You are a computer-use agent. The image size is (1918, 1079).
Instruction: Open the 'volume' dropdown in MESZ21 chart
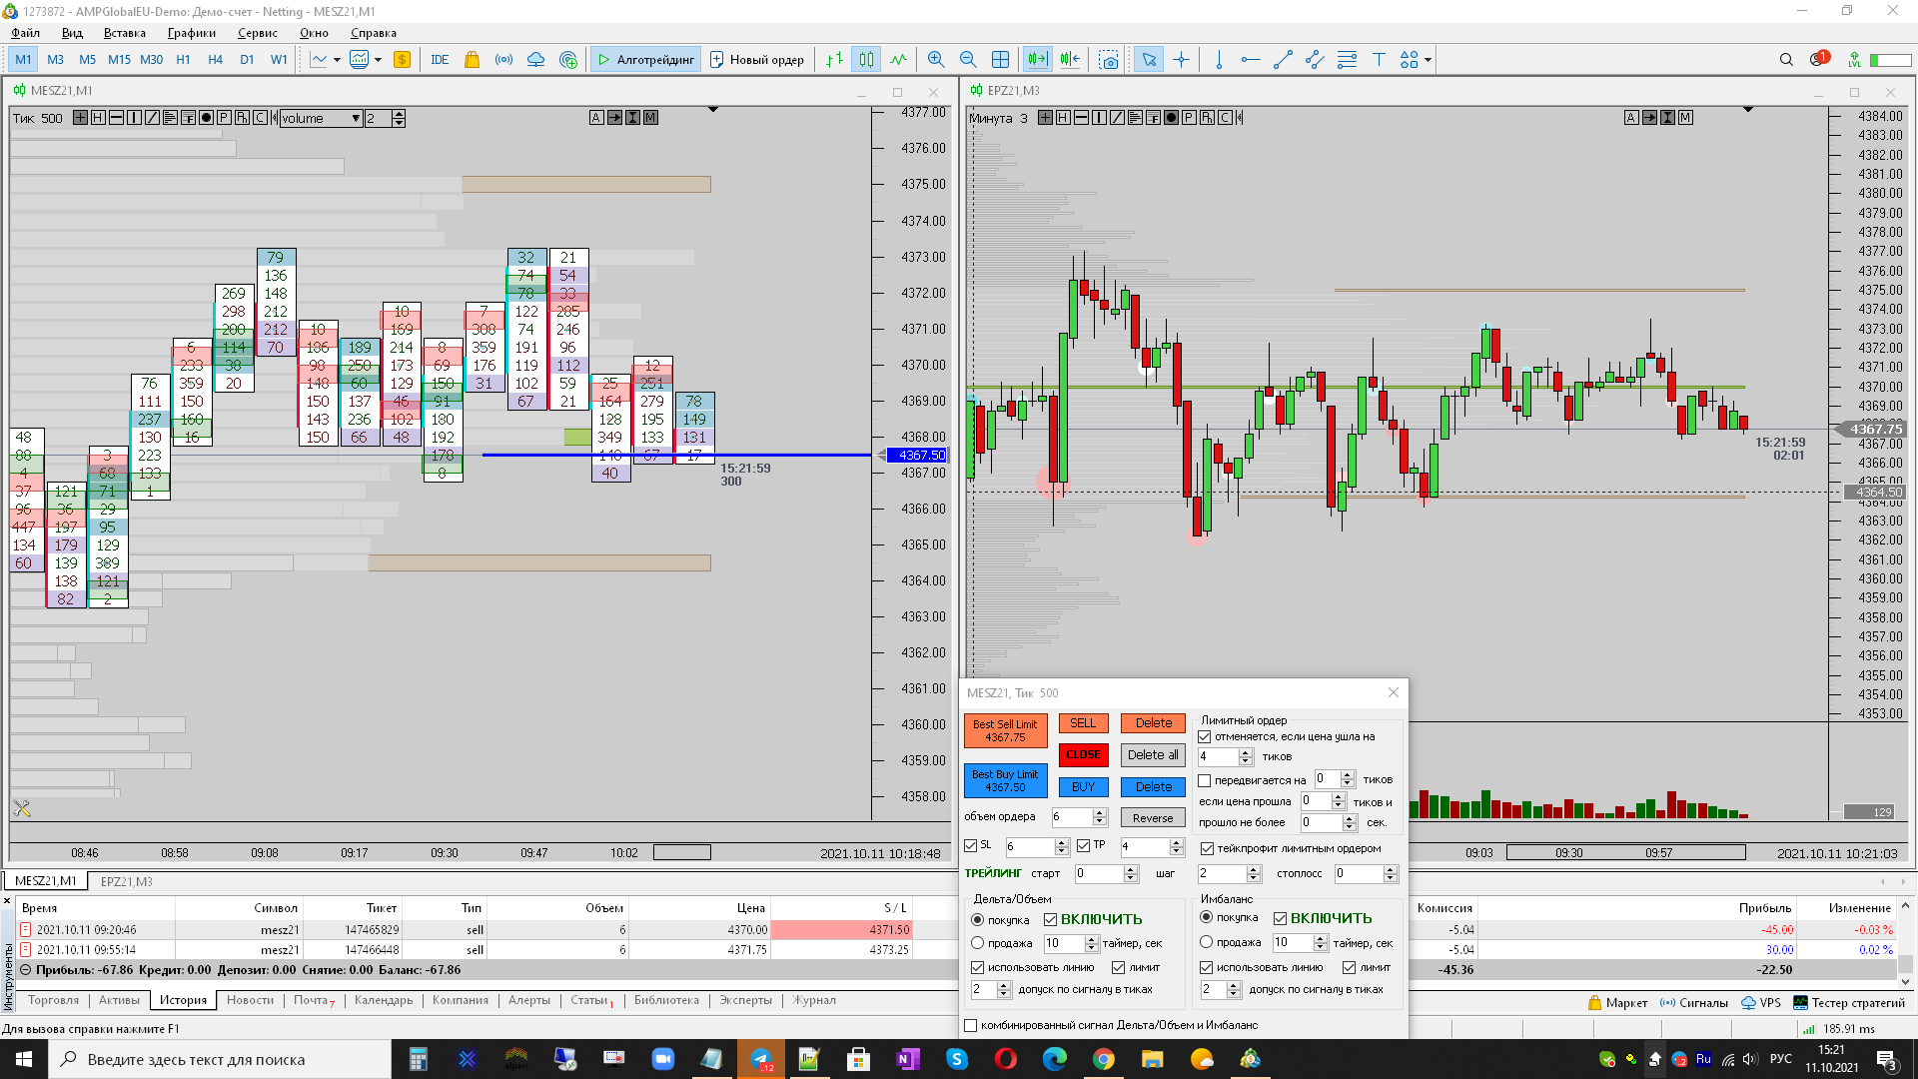coord(355,118)
